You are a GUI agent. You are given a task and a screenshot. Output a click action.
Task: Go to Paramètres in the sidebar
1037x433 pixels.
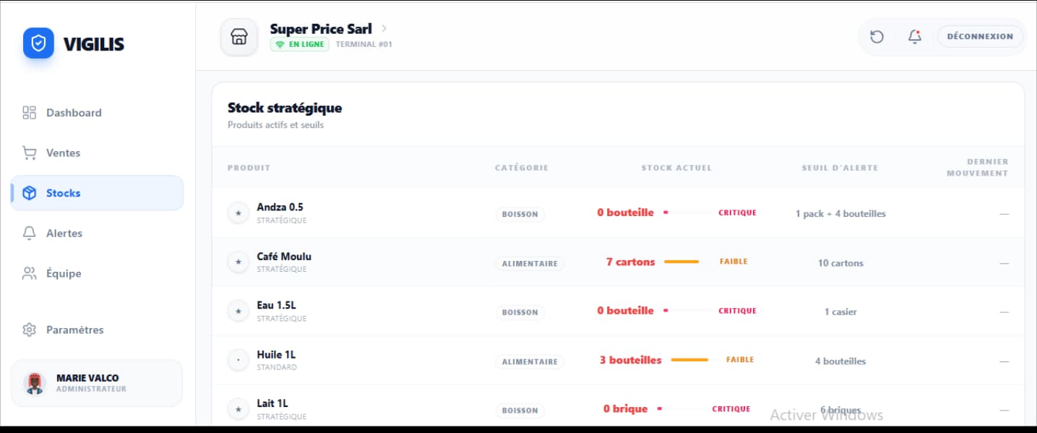pos(74,330)
